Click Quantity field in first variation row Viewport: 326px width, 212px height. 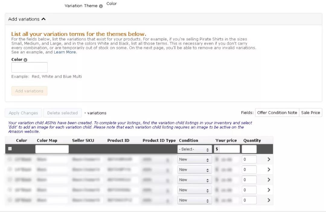249,160
